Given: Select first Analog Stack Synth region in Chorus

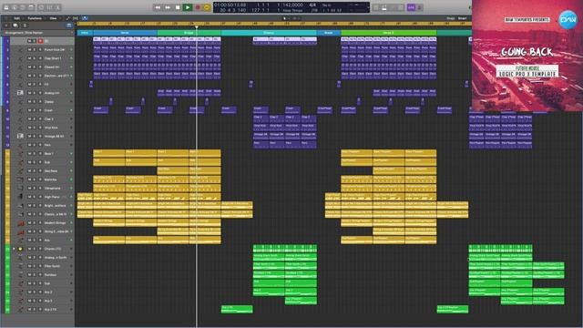Looking at the screenshot, I should [x=269, y=257].
